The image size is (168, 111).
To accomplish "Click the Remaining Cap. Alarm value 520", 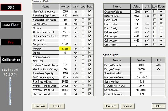I will point(65,16).
